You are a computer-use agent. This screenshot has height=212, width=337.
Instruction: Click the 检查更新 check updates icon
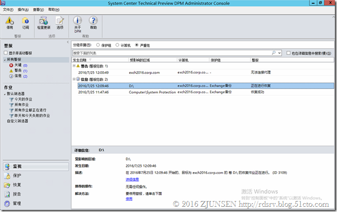click(x=43, y=21)
